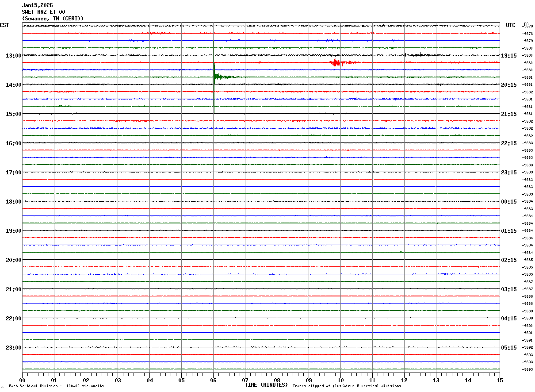Click the Traces clipped footnote text
The image size is (535, 392).
pos(347,386)
